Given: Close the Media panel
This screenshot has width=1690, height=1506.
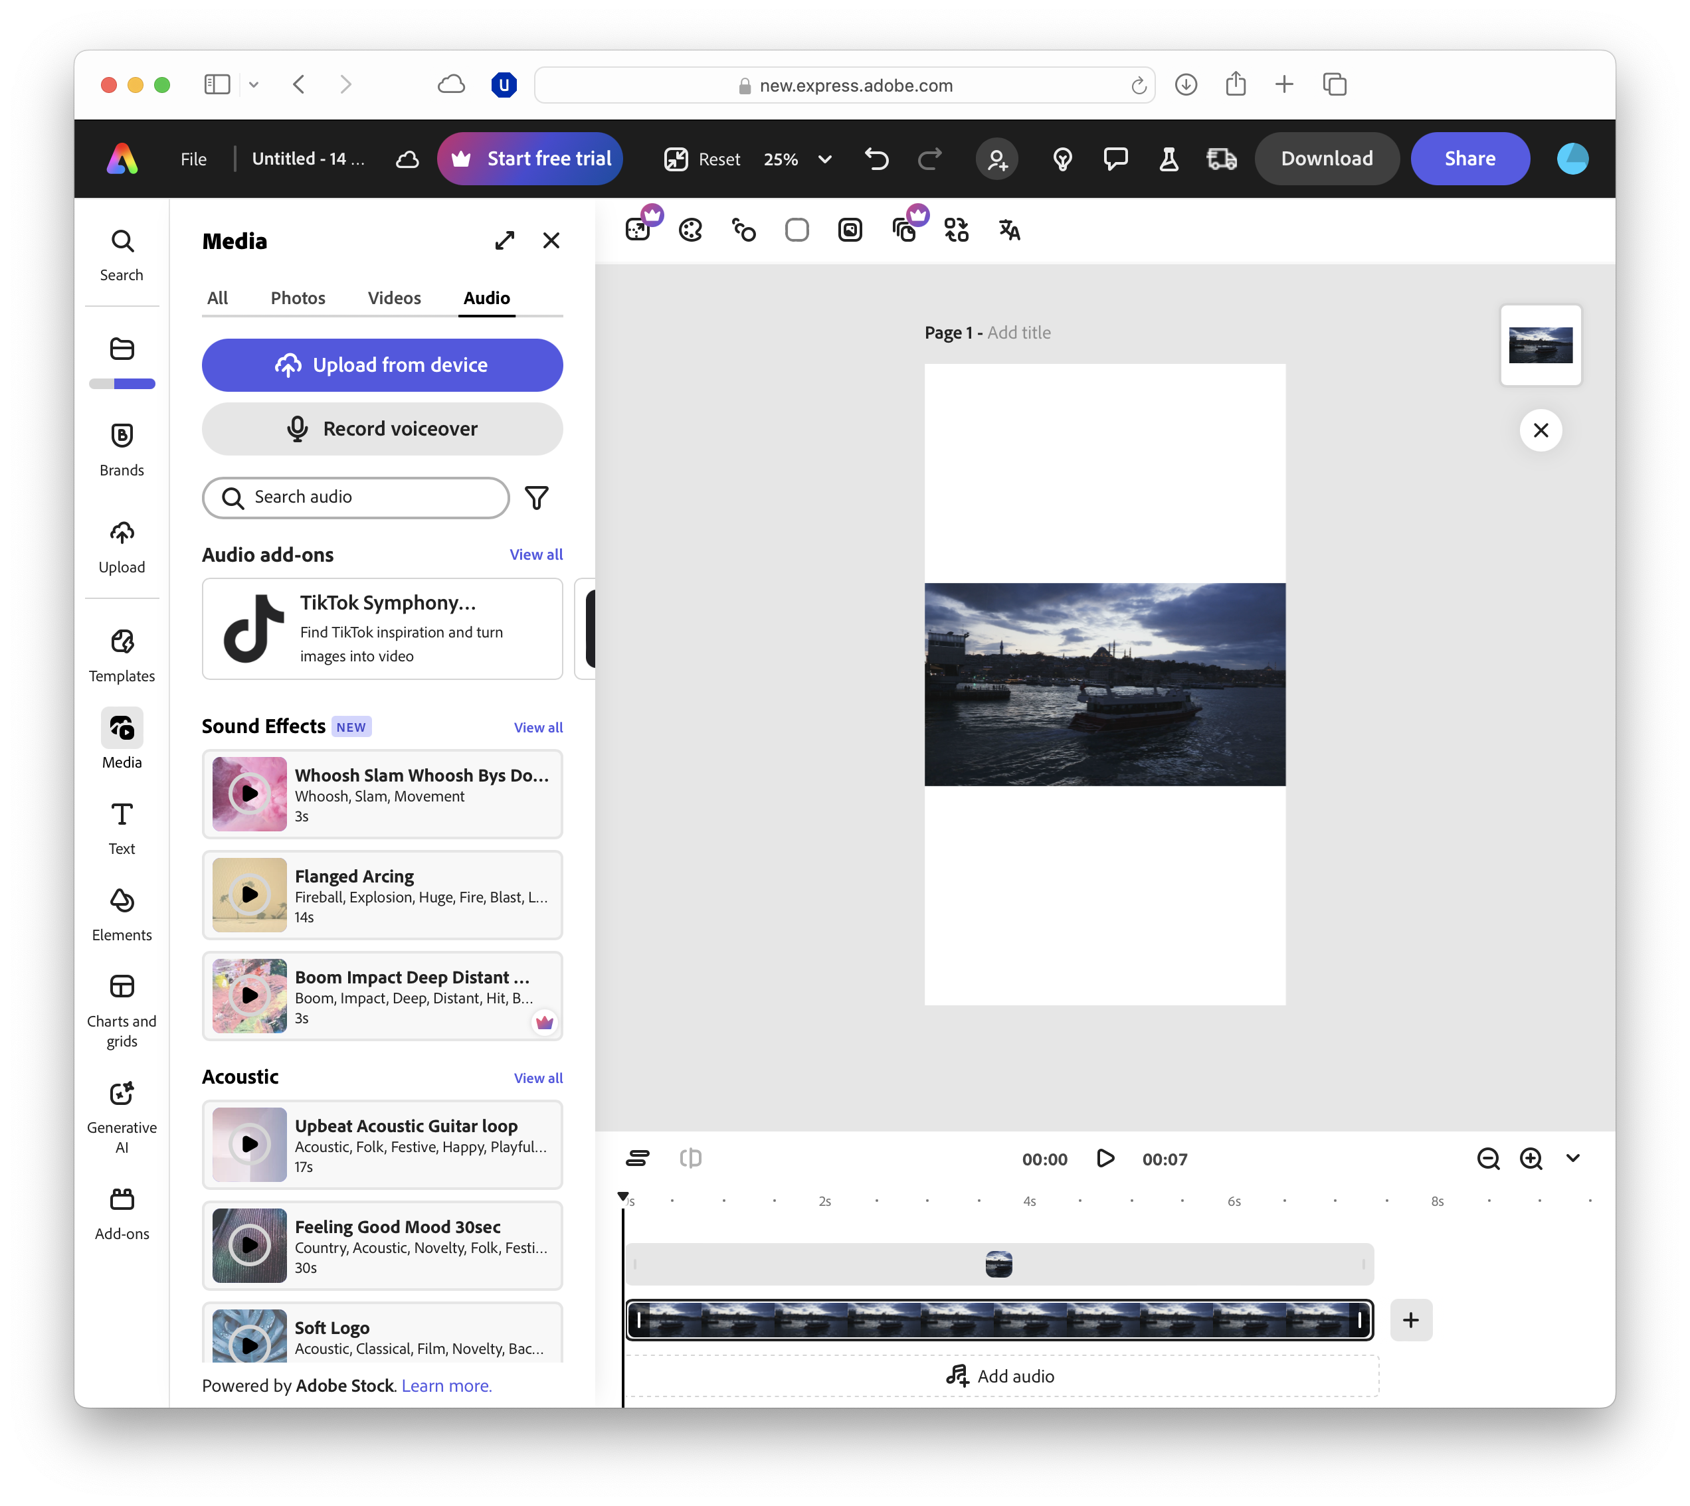Looking at the screenshot, I should pos(551,241).
